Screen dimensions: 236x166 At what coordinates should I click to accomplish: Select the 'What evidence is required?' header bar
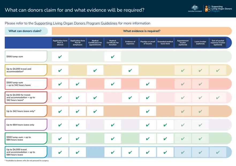(142, 31)
